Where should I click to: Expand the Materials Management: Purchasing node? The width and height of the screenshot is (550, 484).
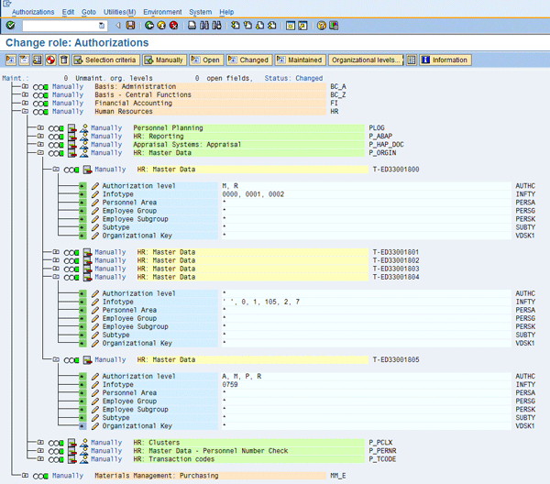[25, 476]
